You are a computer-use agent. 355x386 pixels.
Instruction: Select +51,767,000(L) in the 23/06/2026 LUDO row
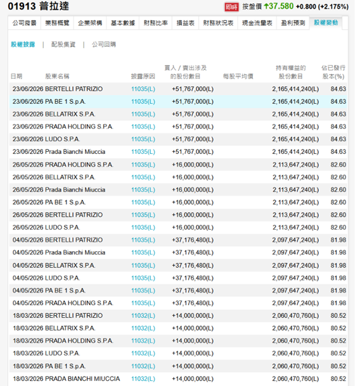pos(193,139)
